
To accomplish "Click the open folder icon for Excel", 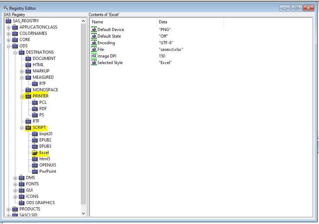I will coord(35,153).
